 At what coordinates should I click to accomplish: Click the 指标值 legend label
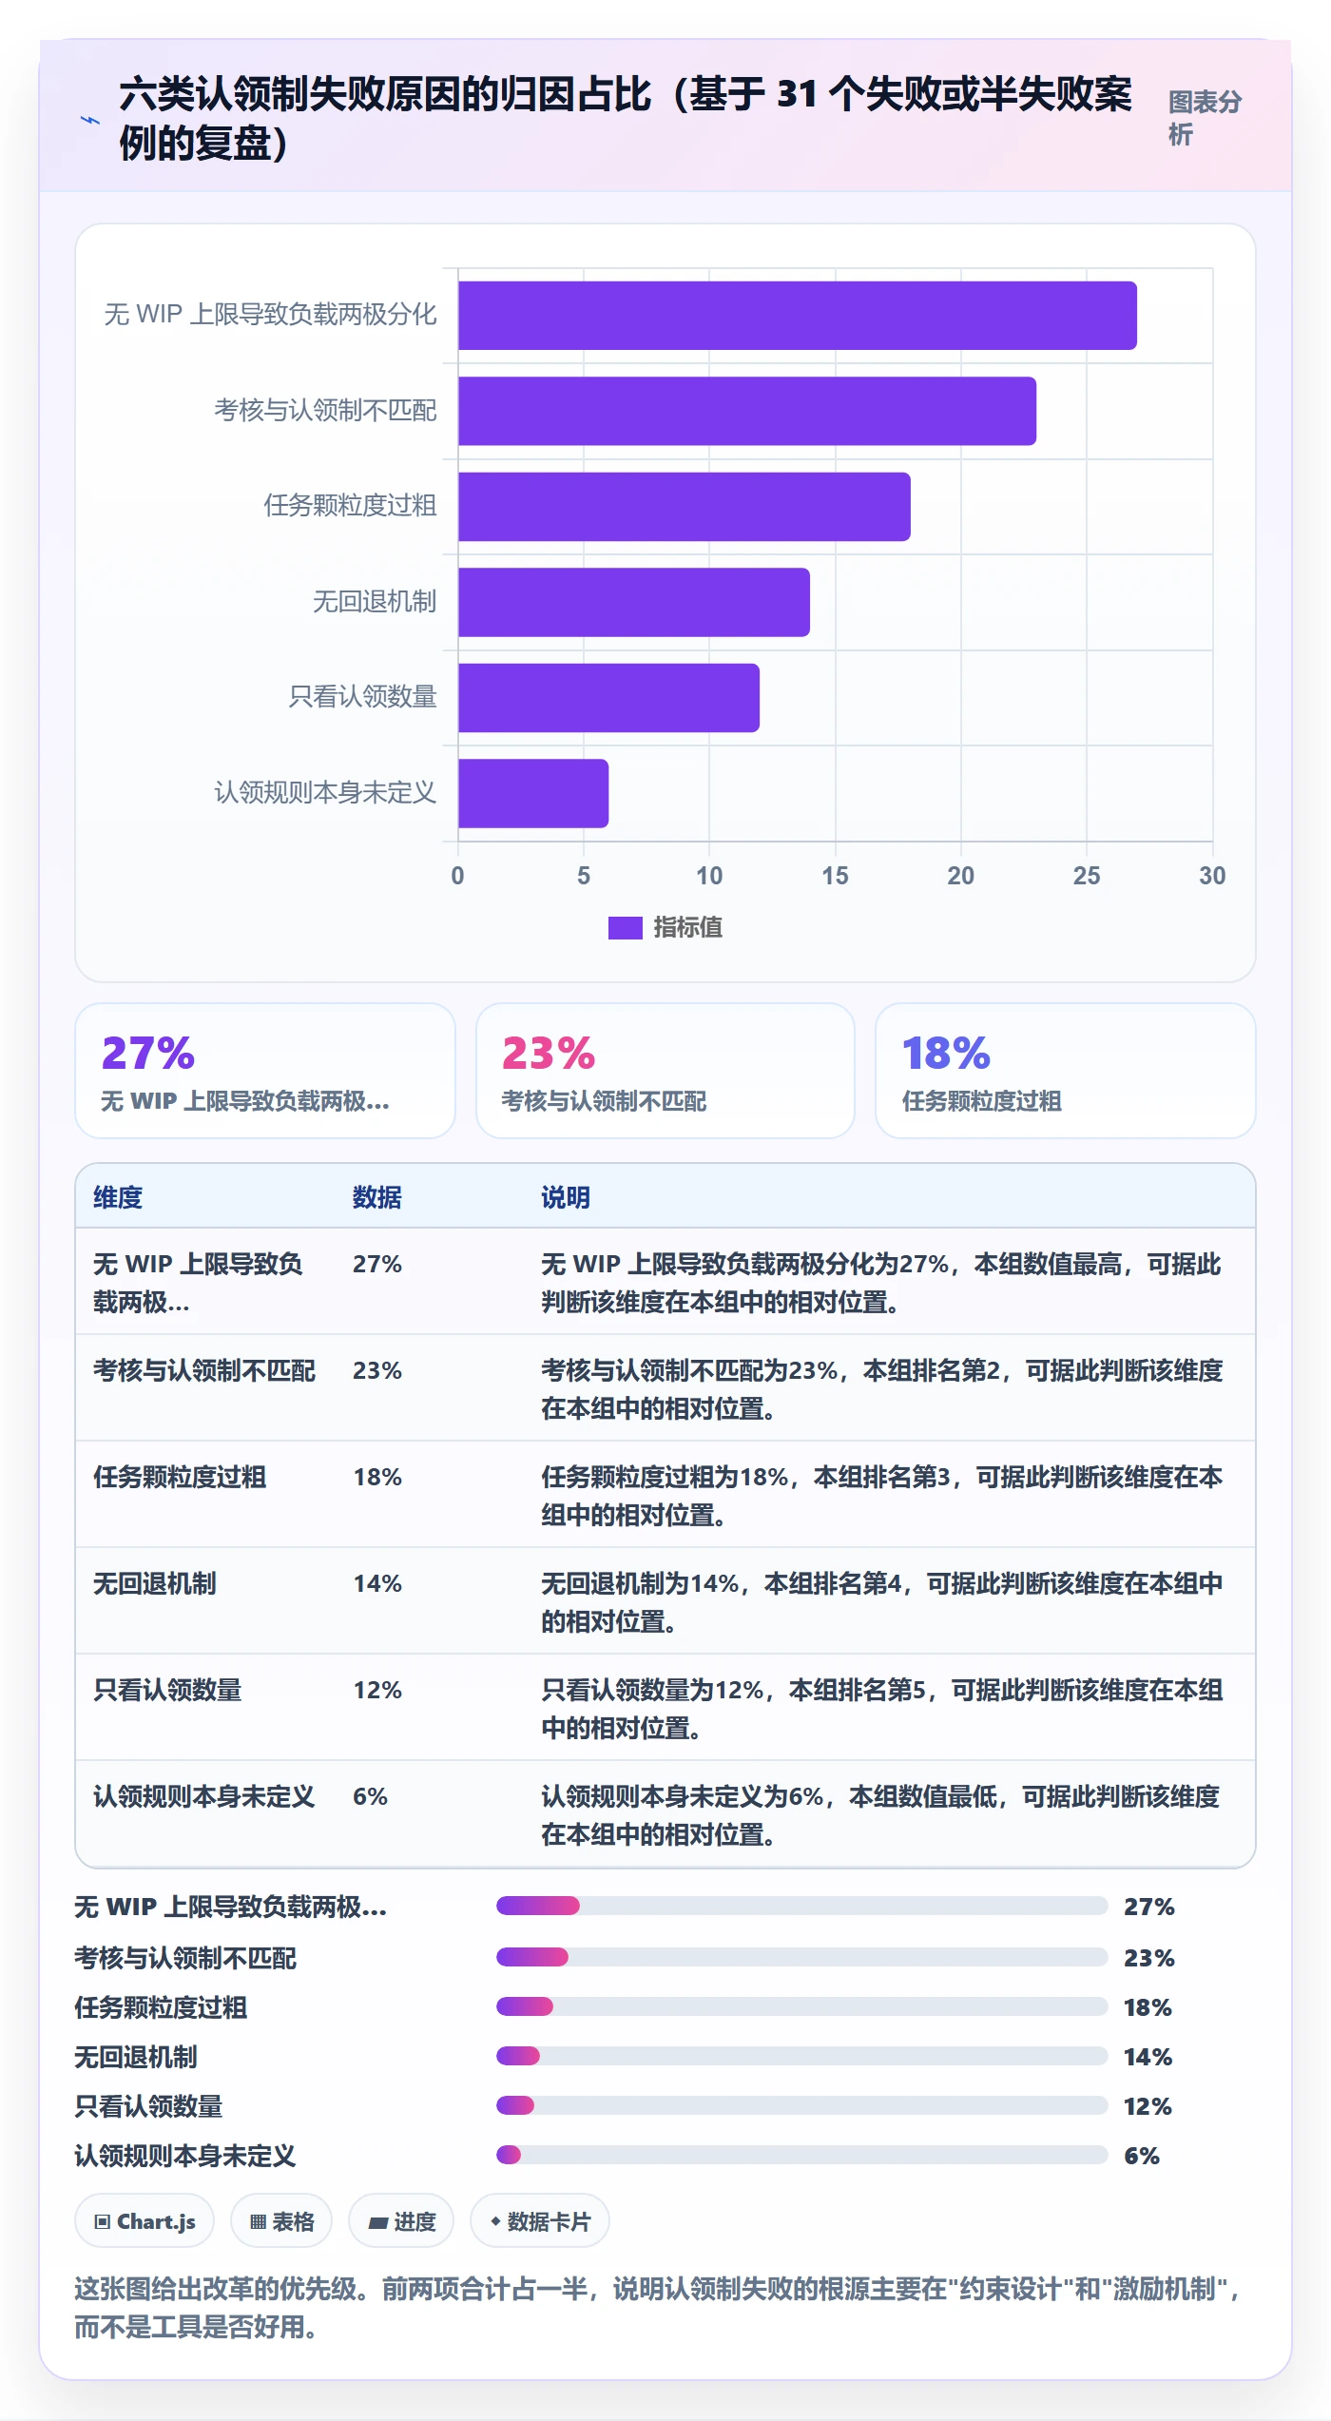[x=687, y=927]
